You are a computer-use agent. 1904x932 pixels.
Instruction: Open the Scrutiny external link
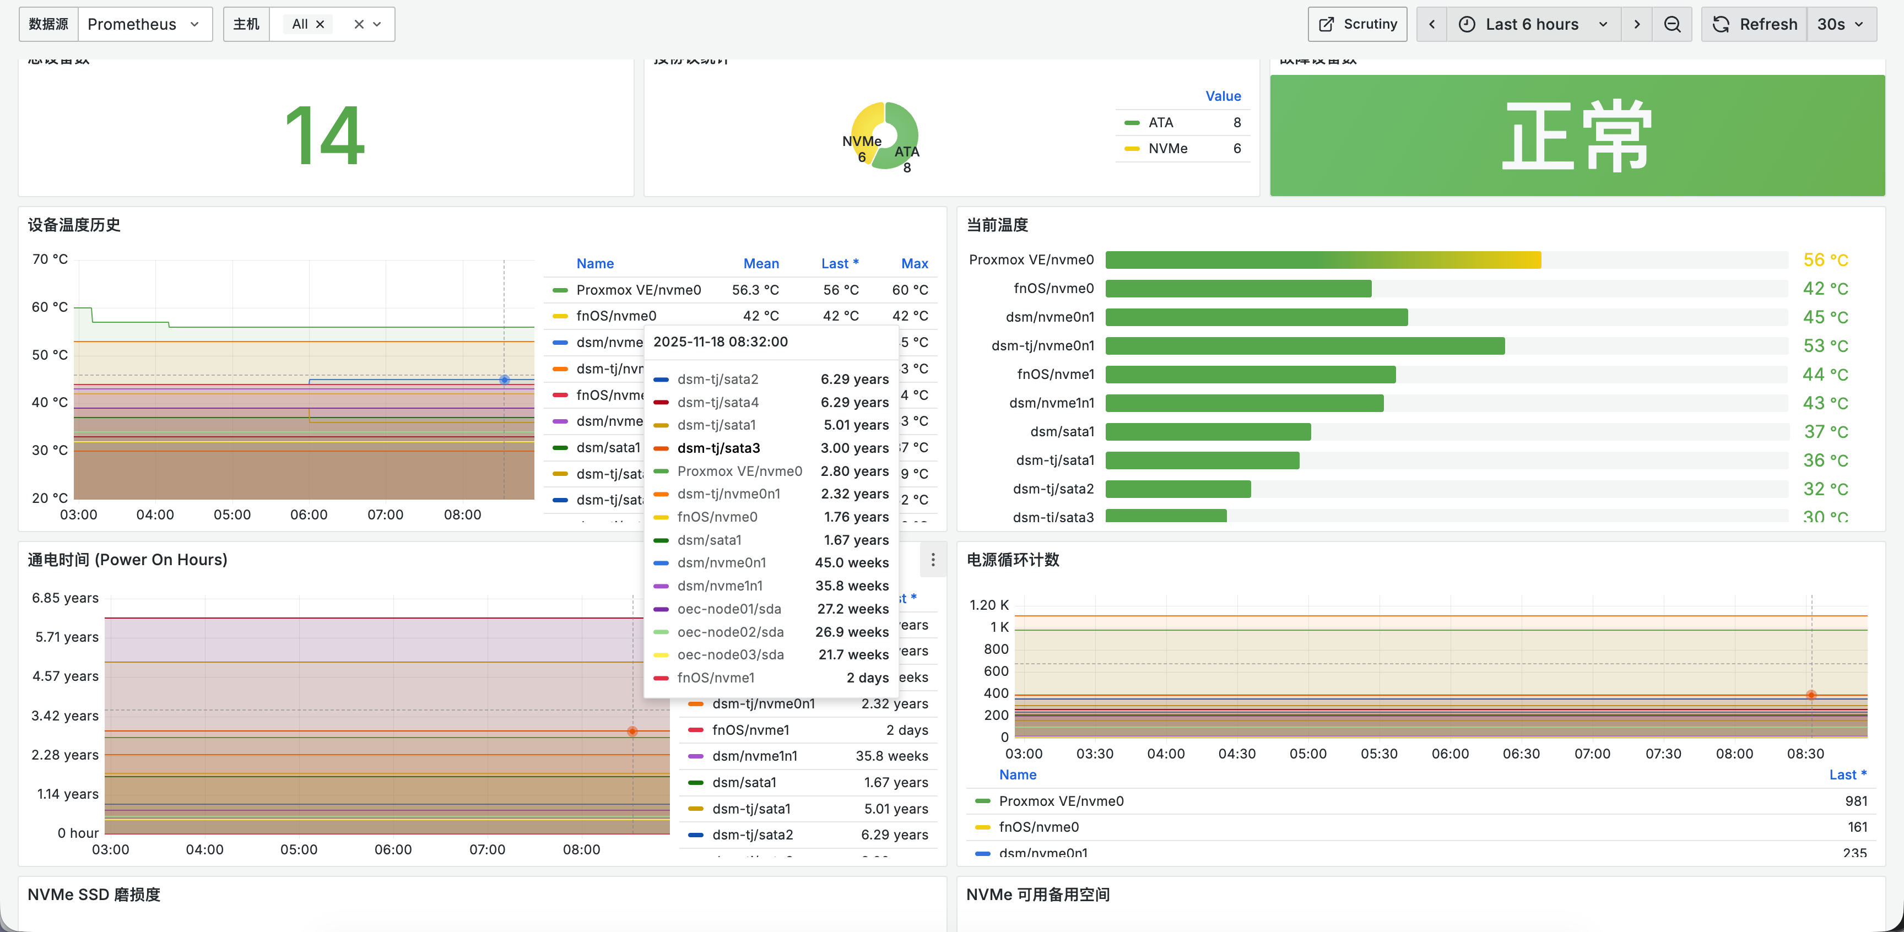tap(1357, 24)
